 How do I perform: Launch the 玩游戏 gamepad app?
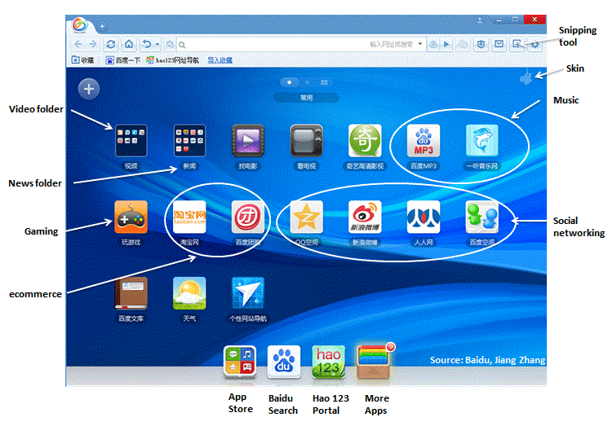point(131,217)
